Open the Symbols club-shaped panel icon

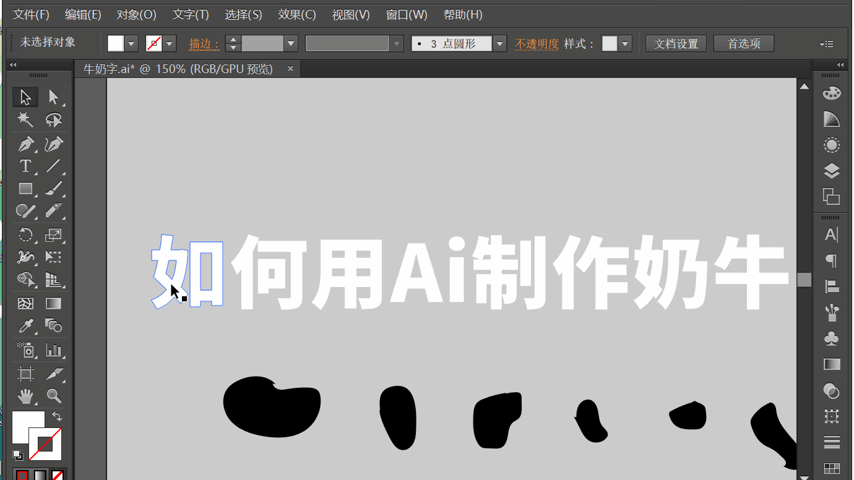(832, 338)
